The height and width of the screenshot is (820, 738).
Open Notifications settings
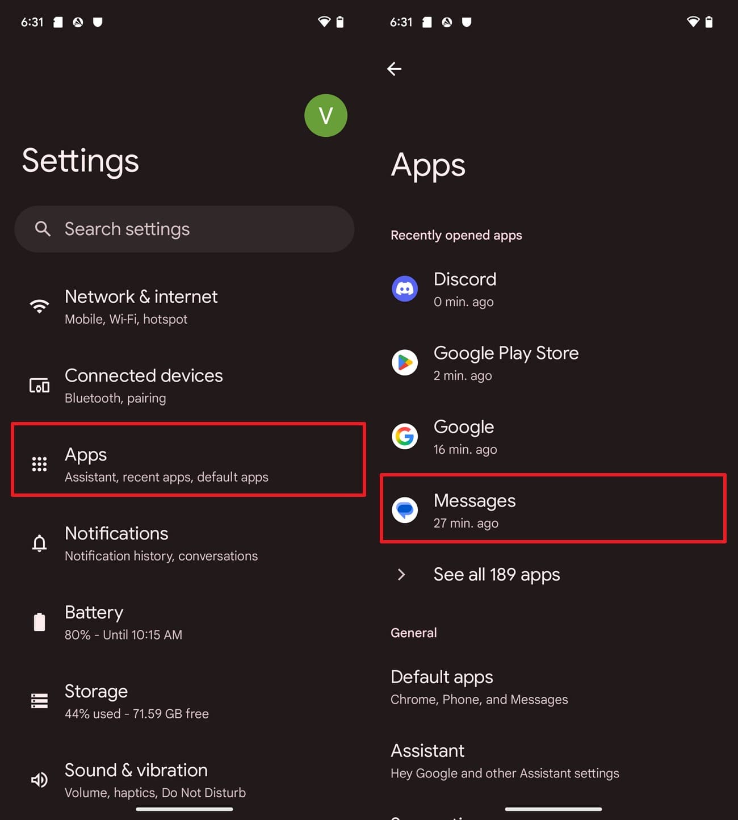(x=184, y=543)
